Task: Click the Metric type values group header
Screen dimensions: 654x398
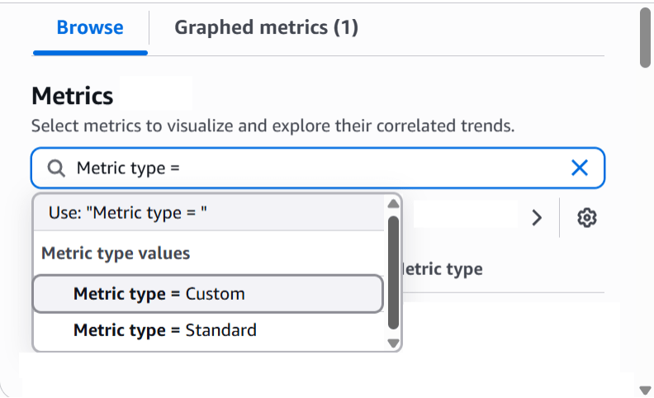Action: 116,253
